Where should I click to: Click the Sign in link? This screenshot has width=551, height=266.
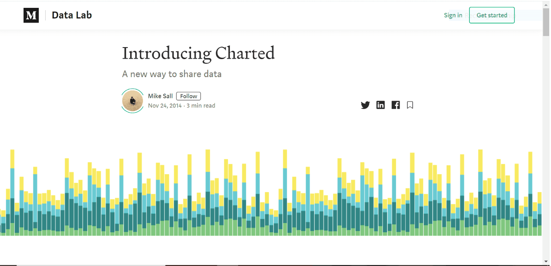pyautogui.click(x=453, y=15)
